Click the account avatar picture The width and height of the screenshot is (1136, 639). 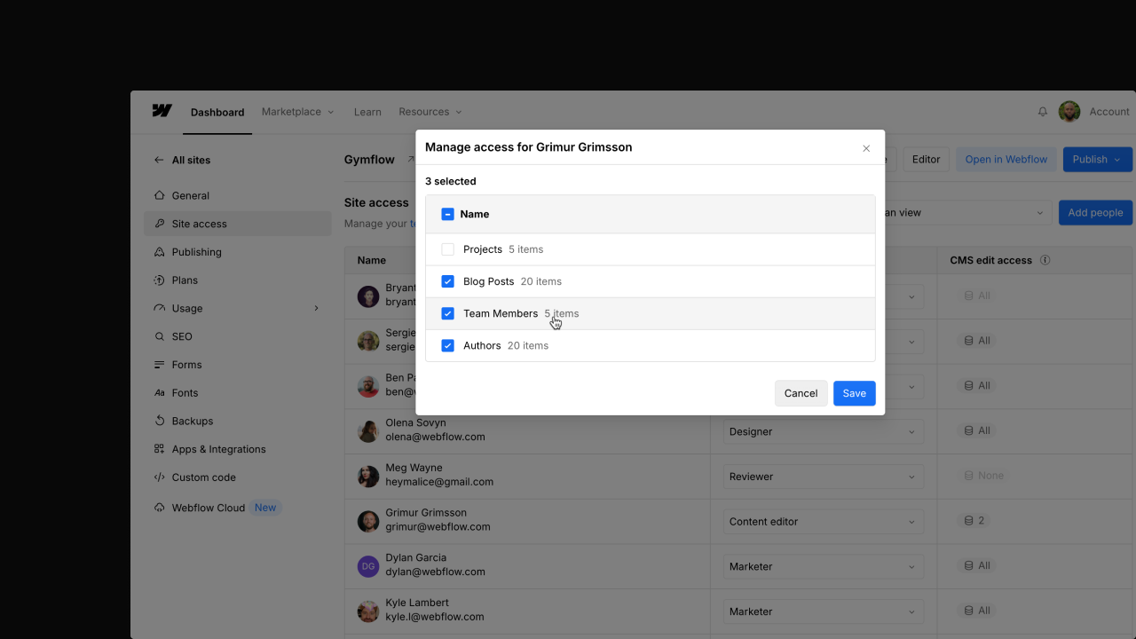[x=1069, y=112]
